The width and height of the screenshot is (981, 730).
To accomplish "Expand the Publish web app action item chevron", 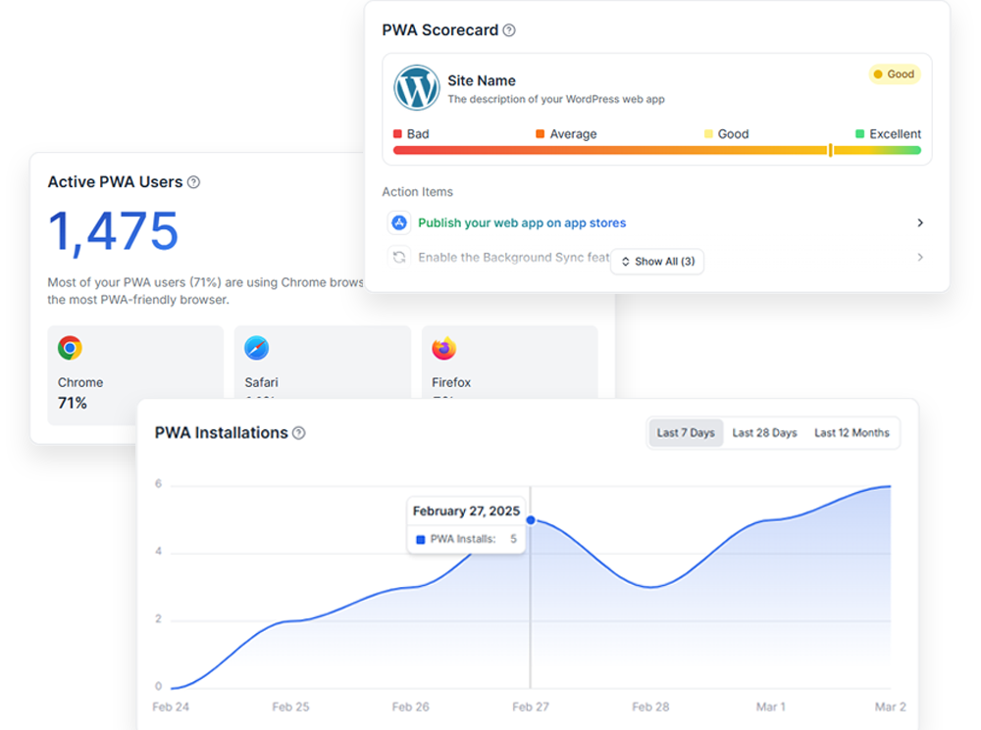I will (x=920, y=223).
